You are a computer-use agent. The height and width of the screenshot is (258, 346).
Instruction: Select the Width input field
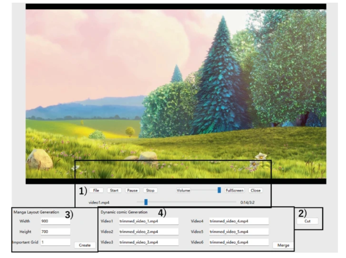tap(55, 221)
